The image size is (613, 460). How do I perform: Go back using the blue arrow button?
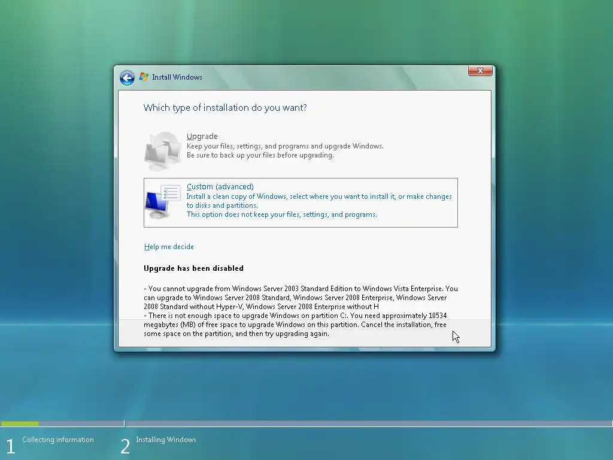(x=127, y=78)
